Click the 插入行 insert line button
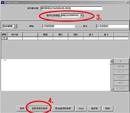 tap(121, 72)
